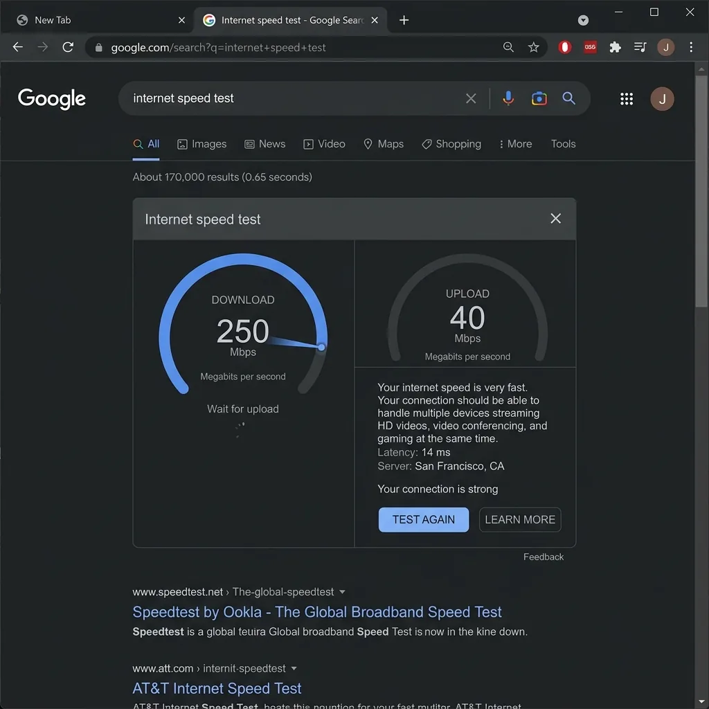Screen dimensions: 709x709
Task: Click the download speed gauge needle
Action: tap(296, 342)
